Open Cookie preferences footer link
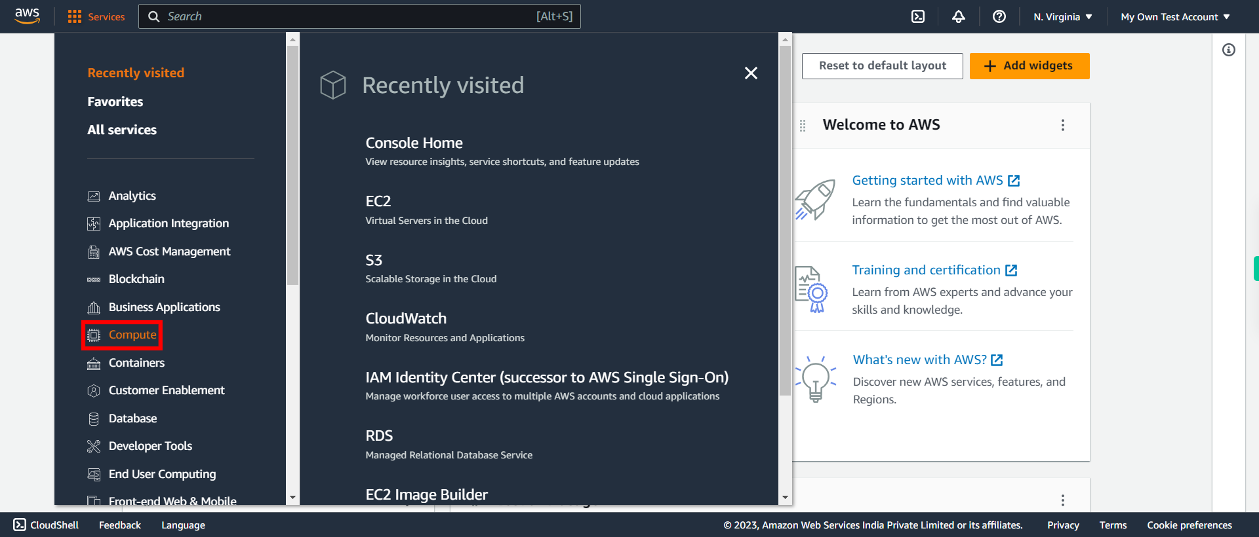The width and height of the screenshot is (1259, 537). [x=1189, y=525]
